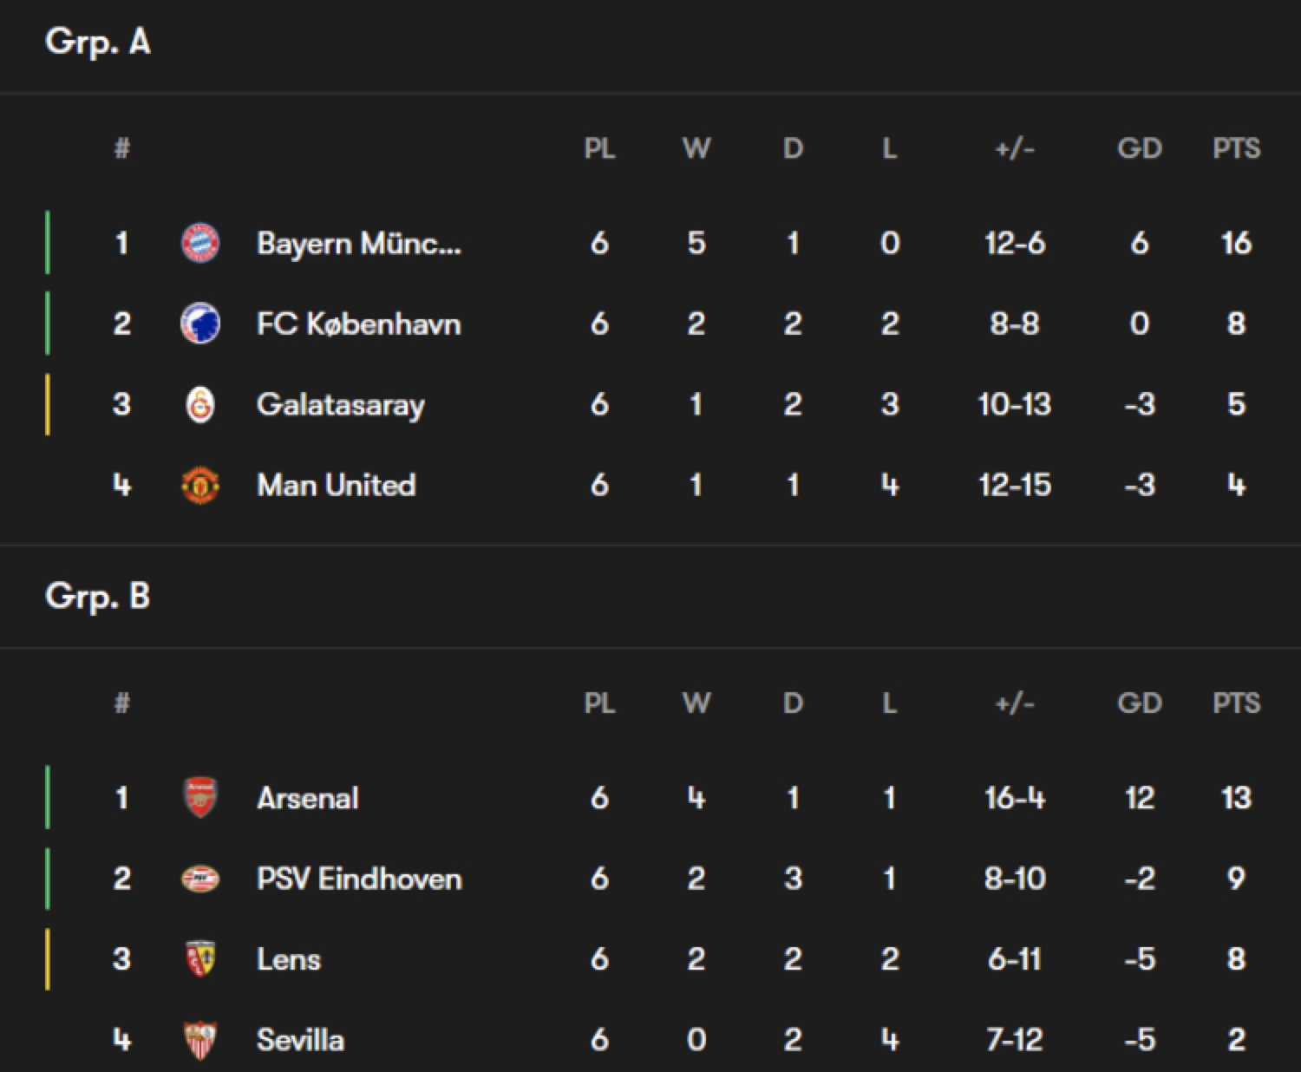The image size is (1301, 1072).
Task: Click the Grp. B heading
Action: pos(98,597)
